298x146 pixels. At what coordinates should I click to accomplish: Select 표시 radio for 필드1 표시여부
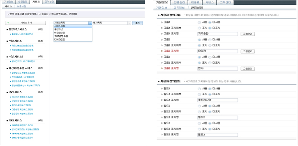pyautogui.click(x=199, y=94)
